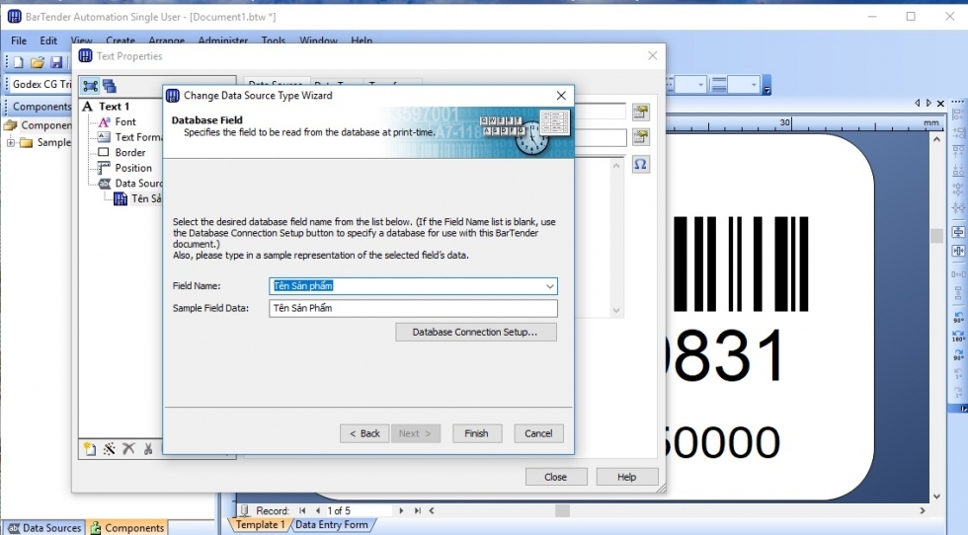Click the New document toolbar icon

(18, 62)
